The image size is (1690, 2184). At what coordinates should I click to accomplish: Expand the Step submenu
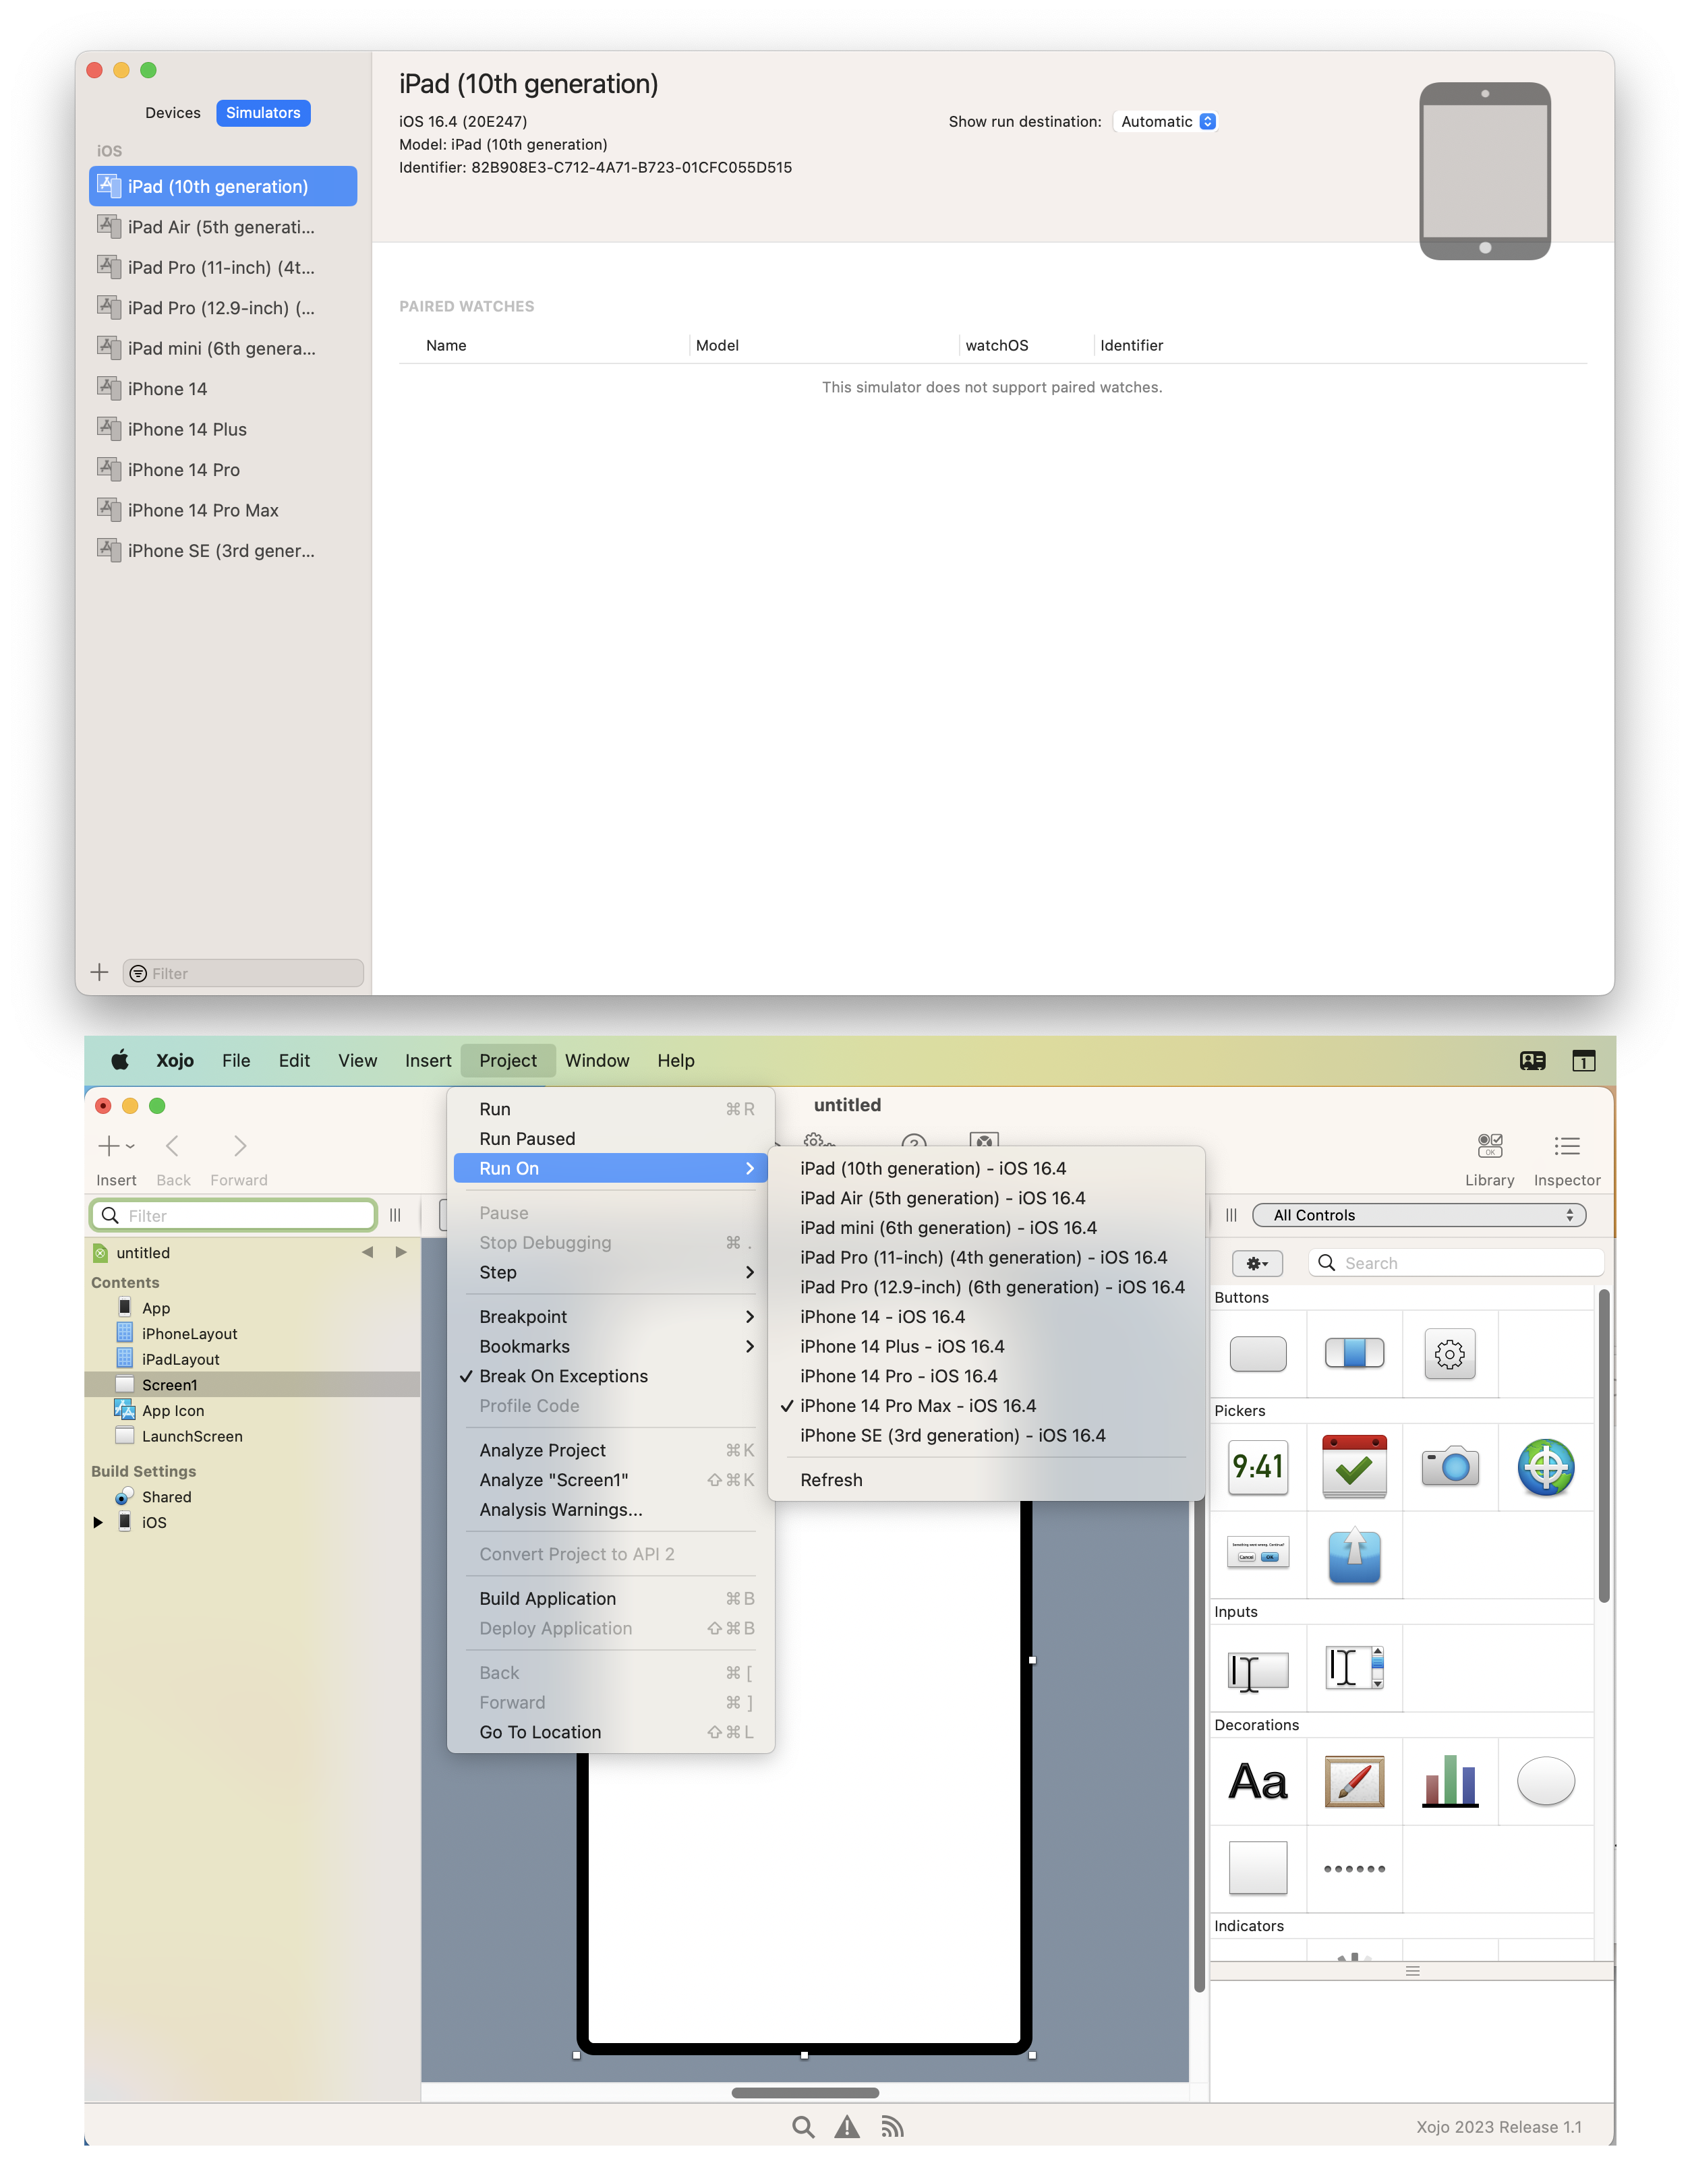tap(611, 1272)
